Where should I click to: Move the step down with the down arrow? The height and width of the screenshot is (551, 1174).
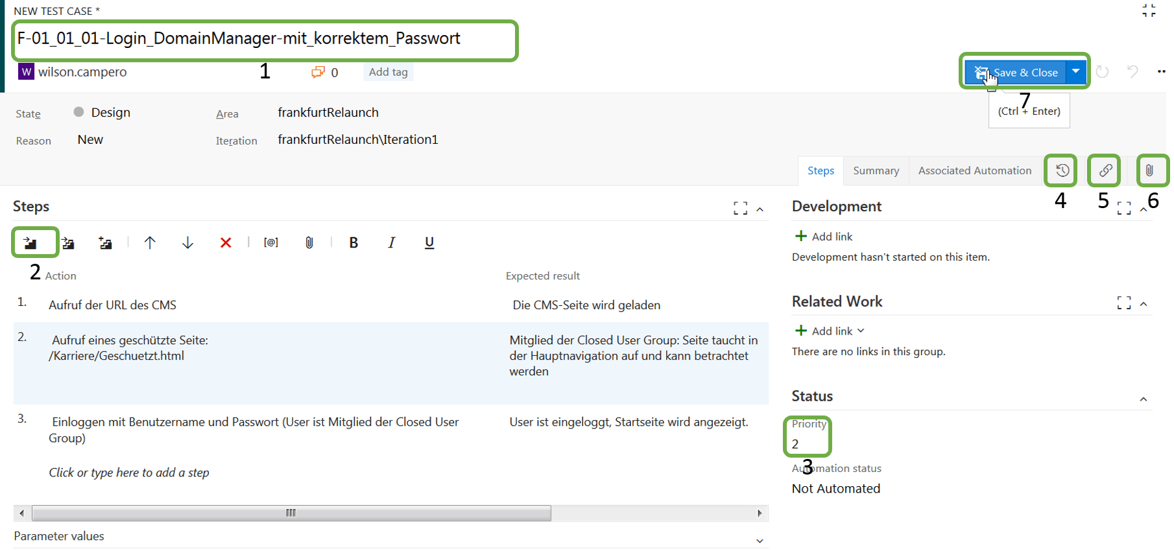pyautogui.click(x=187, y=242)
